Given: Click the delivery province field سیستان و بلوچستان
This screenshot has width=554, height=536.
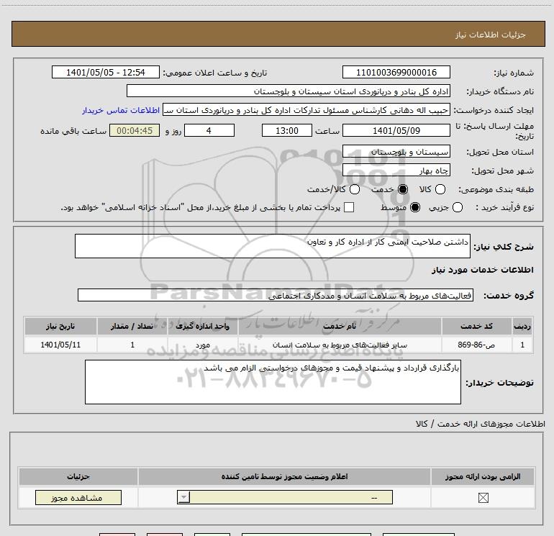Looking at the screenshot, I should 396,152.
